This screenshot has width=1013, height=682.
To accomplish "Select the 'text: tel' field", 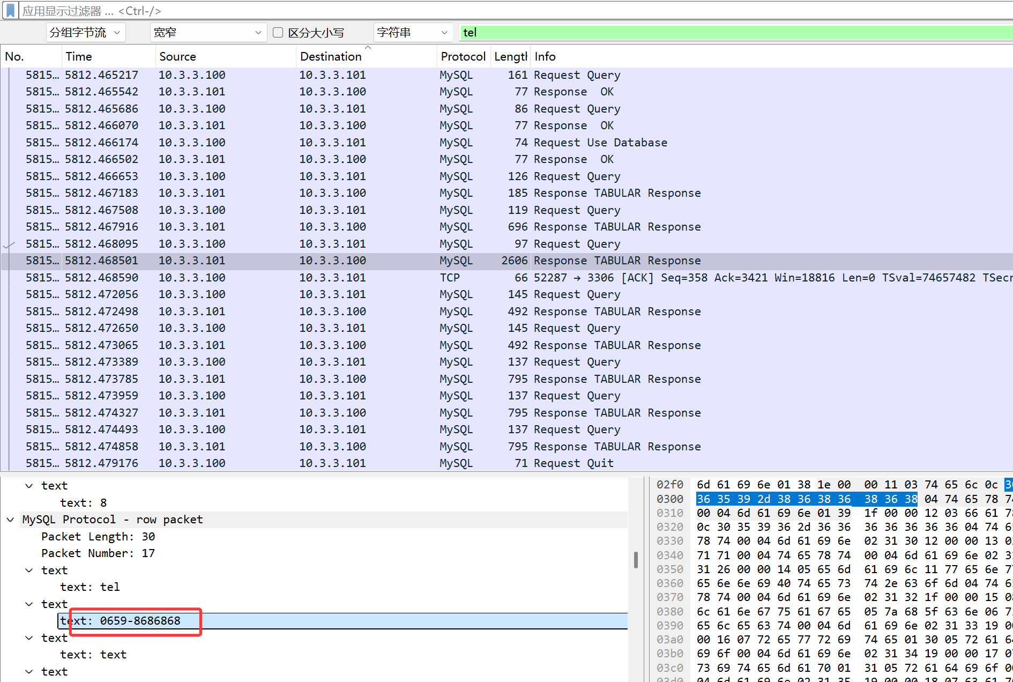I will (90, 587).
